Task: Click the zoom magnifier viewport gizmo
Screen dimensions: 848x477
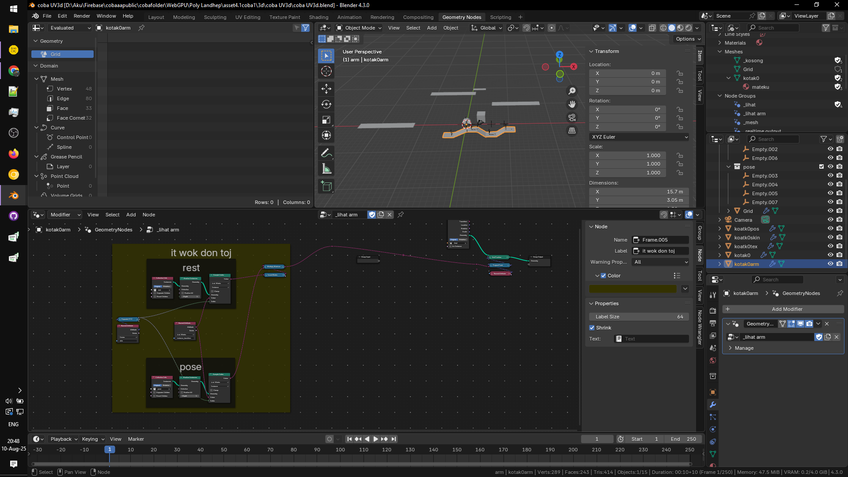Action: point(572,91)
